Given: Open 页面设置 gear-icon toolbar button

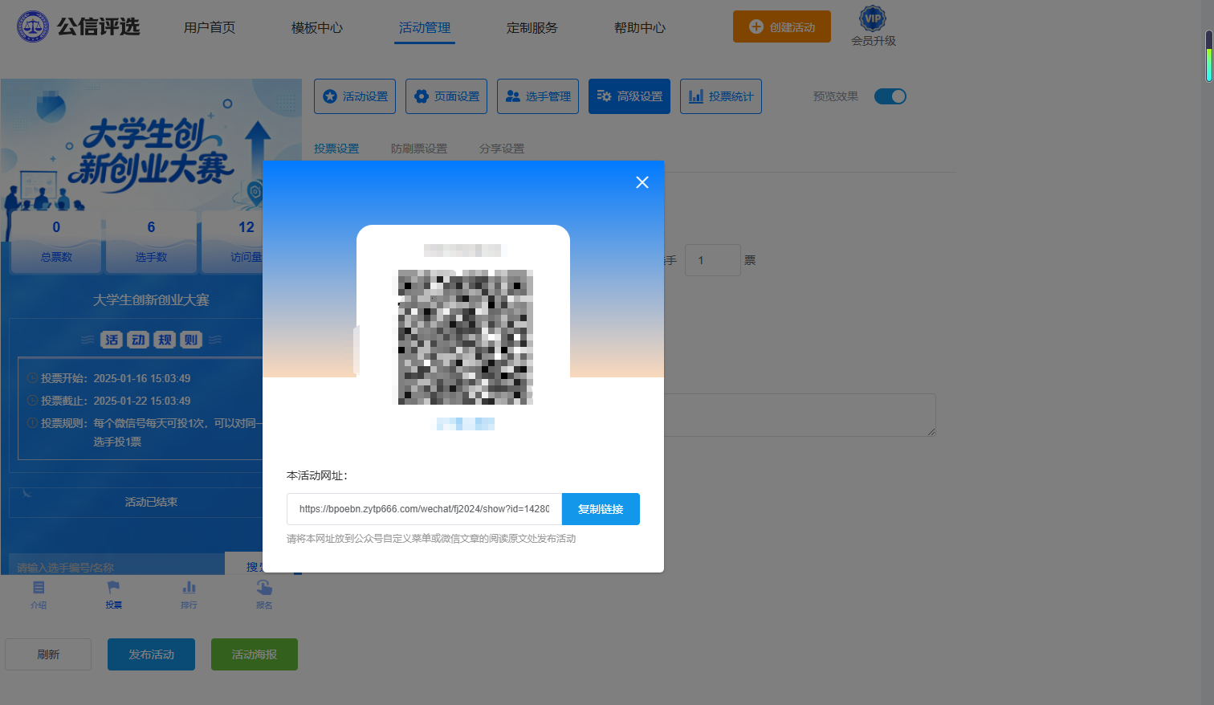Looking at the screenshot, I should [446, 96].
